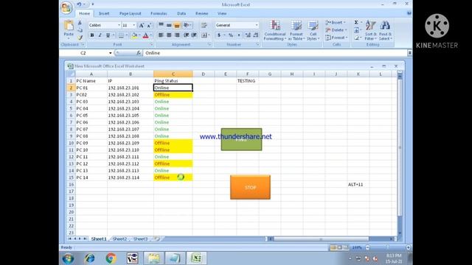Toggle bottom vertical alignment (highlighted)
The image size is (472, 265).
pos(177,25)
